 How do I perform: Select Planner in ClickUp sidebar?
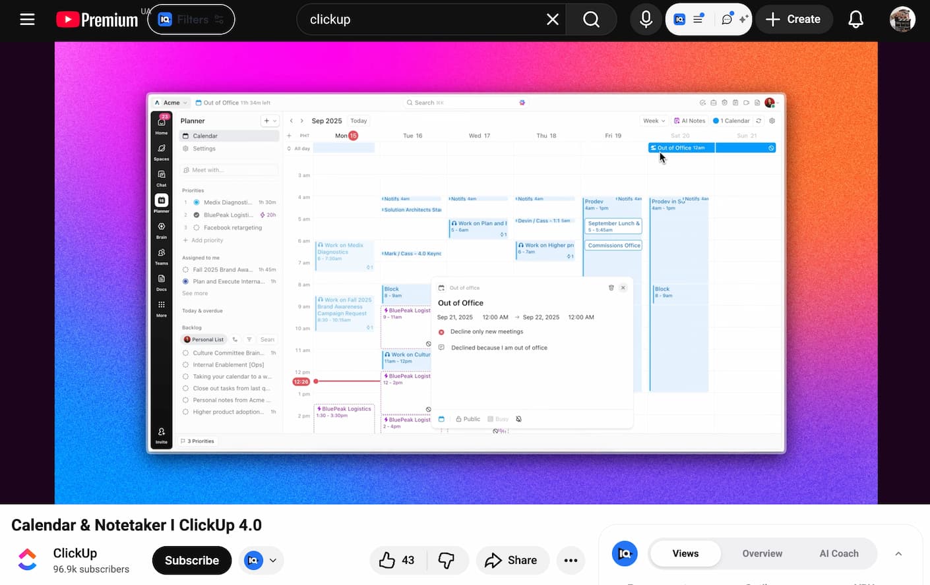pos(162,204)
